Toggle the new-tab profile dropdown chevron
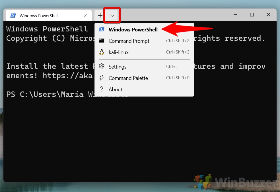 pyautogui.click(x=112, y=16)
